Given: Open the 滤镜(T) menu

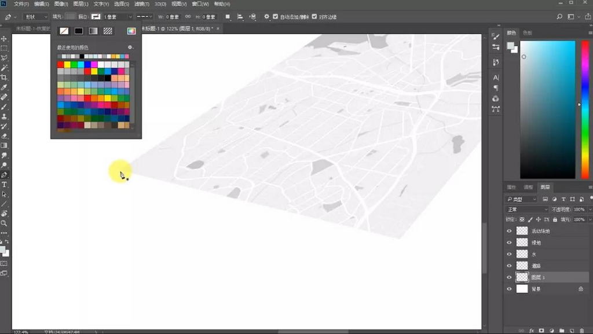Looking at the screenshot, I should (142, 4).
